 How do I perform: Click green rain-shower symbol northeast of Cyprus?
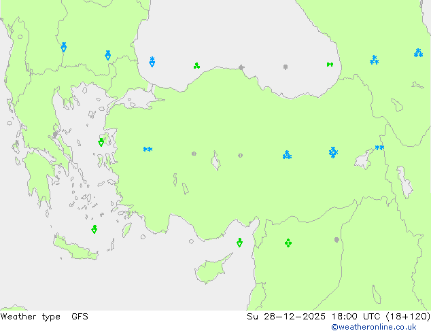click(x=239, y=243)
